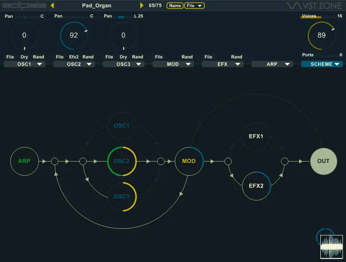
Task: Click junction node between OSC2 and MOD
Action: click(161, 162)
